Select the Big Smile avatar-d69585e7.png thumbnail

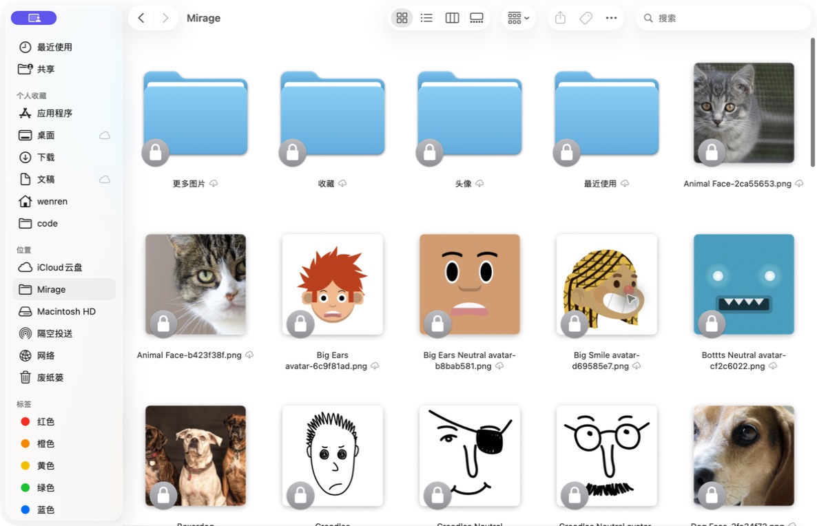pos(606,284)
